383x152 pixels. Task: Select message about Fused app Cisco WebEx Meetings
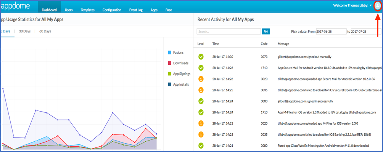tap(323, 146)
